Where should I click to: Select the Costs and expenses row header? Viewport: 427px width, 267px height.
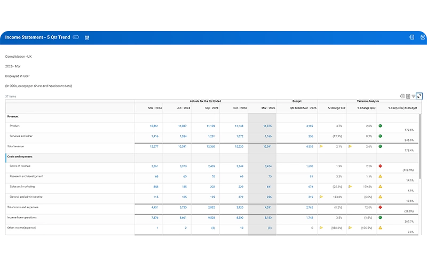coord(20,156)
